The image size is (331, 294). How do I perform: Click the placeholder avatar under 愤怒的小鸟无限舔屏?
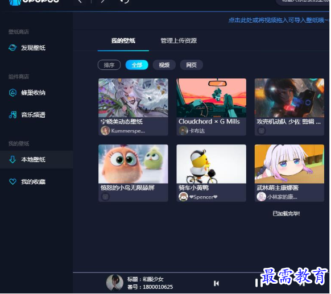pyautogui.click(x=105, y=197)
